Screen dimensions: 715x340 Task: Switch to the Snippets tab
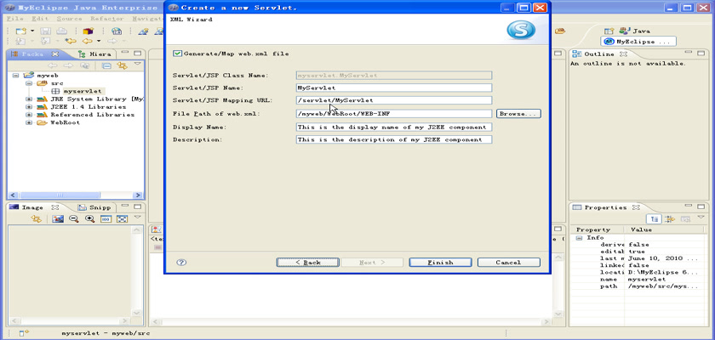[x=94, y=207]
